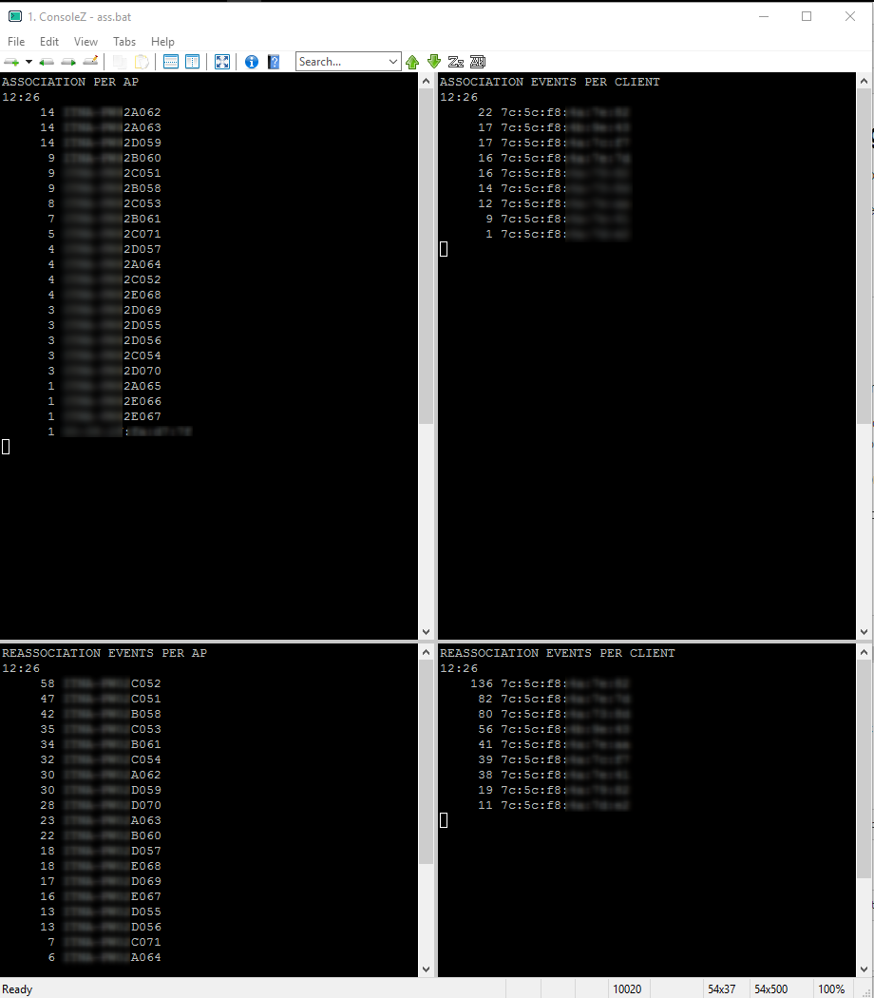Click the Paste icon in the toolbar
The width and height of the screenshot is (874, 998).
pyautogui.click(x=142, y=62)
